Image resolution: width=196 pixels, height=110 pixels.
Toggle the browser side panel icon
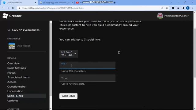(183, 8)
